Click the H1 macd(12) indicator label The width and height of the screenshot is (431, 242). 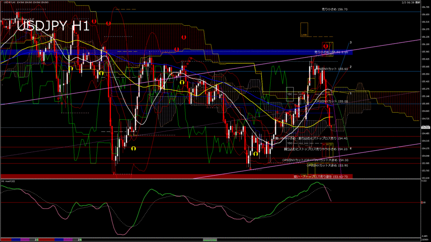point(8,181)
